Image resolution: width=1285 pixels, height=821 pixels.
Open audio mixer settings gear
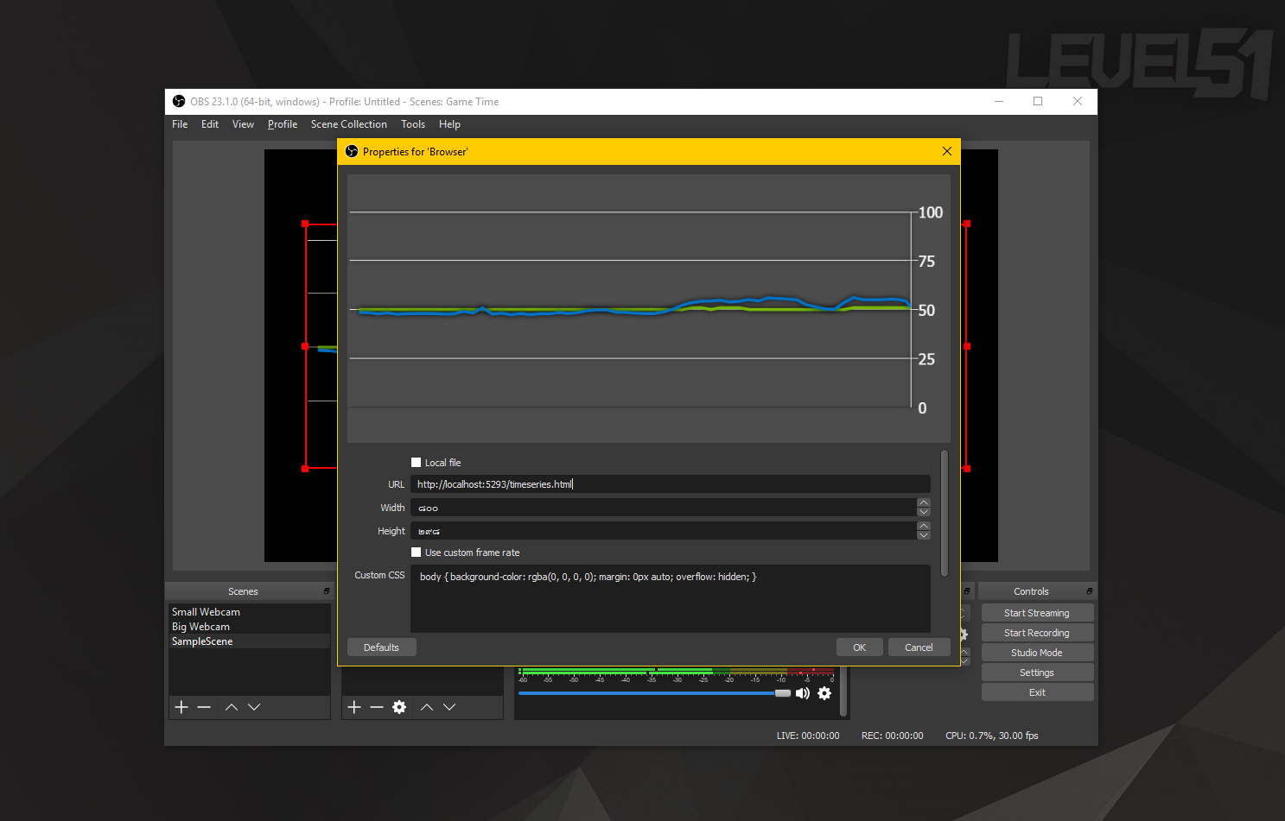coord(824,693)
